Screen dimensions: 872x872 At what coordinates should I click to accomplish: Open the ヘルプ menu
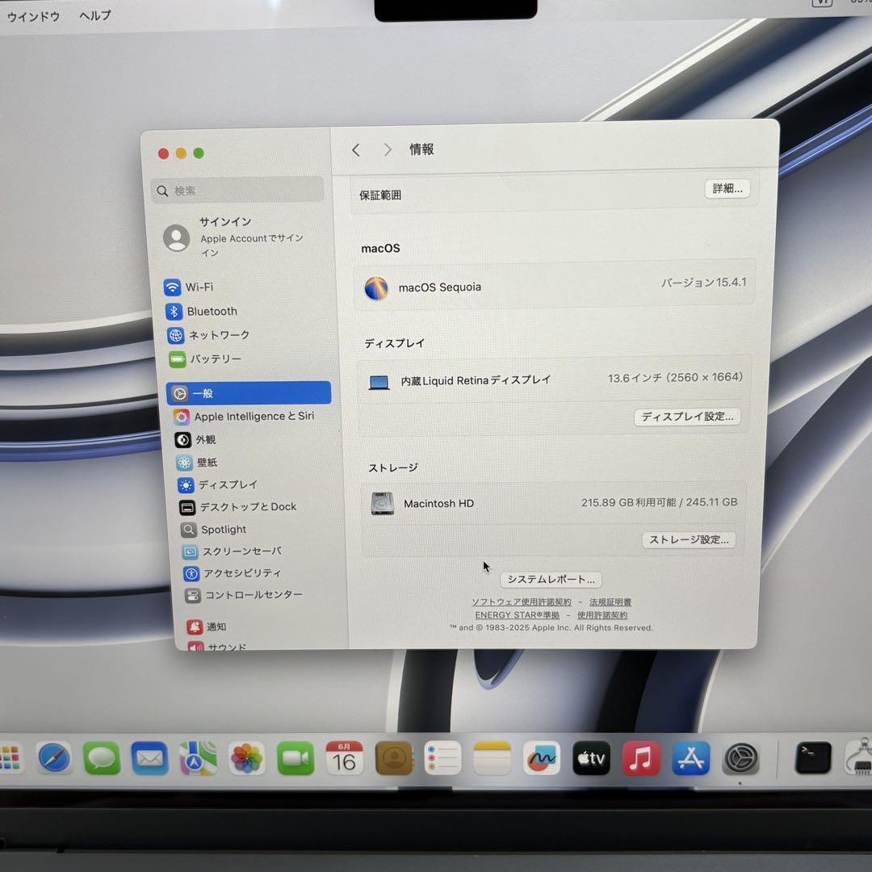(x=95, y=15)
